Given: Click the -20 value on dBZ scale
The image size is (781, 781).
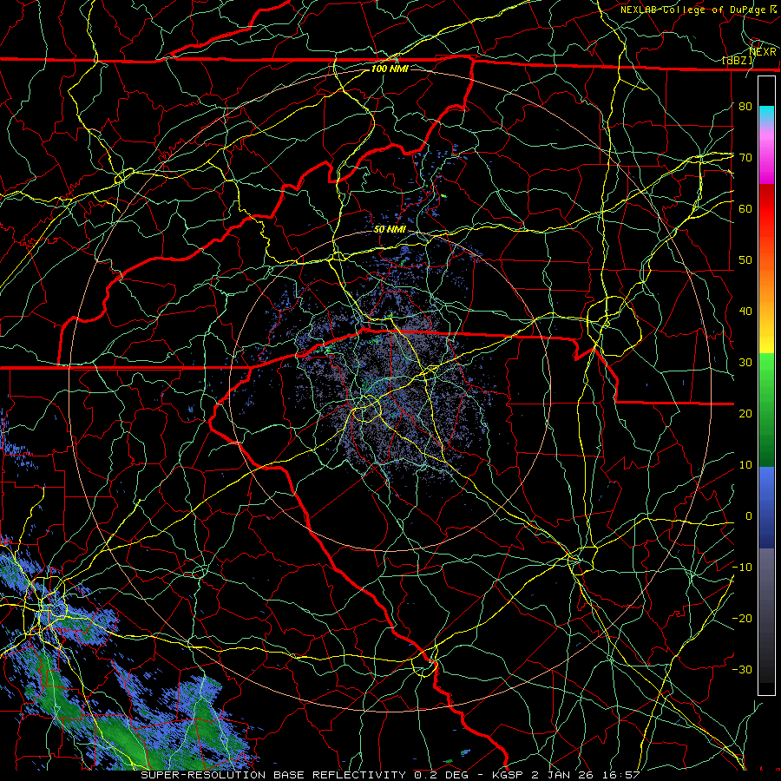Looking at the screenshot, I should (742, 619).
